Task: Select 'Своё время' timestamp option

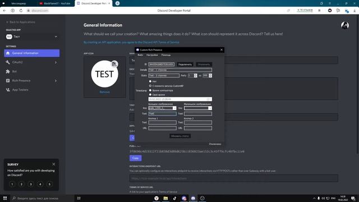Action: click(x=150, y=95)
